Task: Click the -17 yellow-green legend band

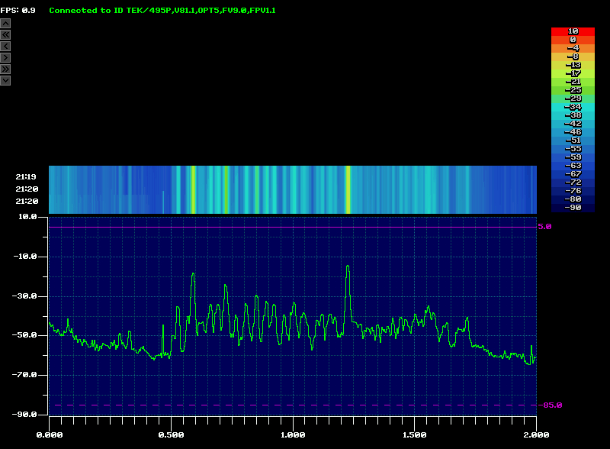Action: 572,73
